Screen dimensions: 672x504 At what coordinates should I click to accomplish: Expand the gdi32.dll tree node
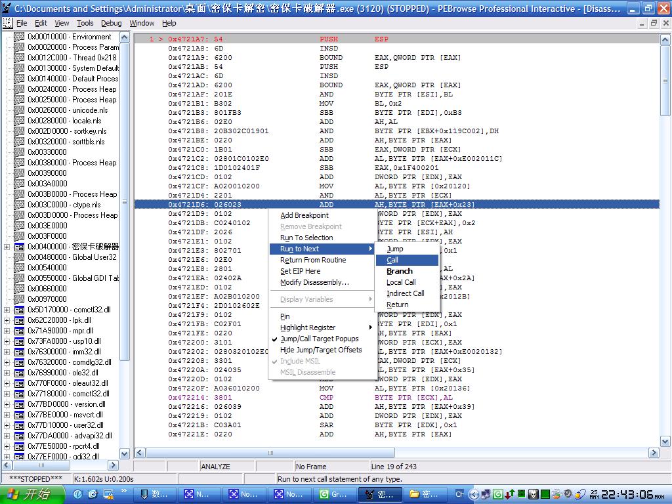(7, 457)
